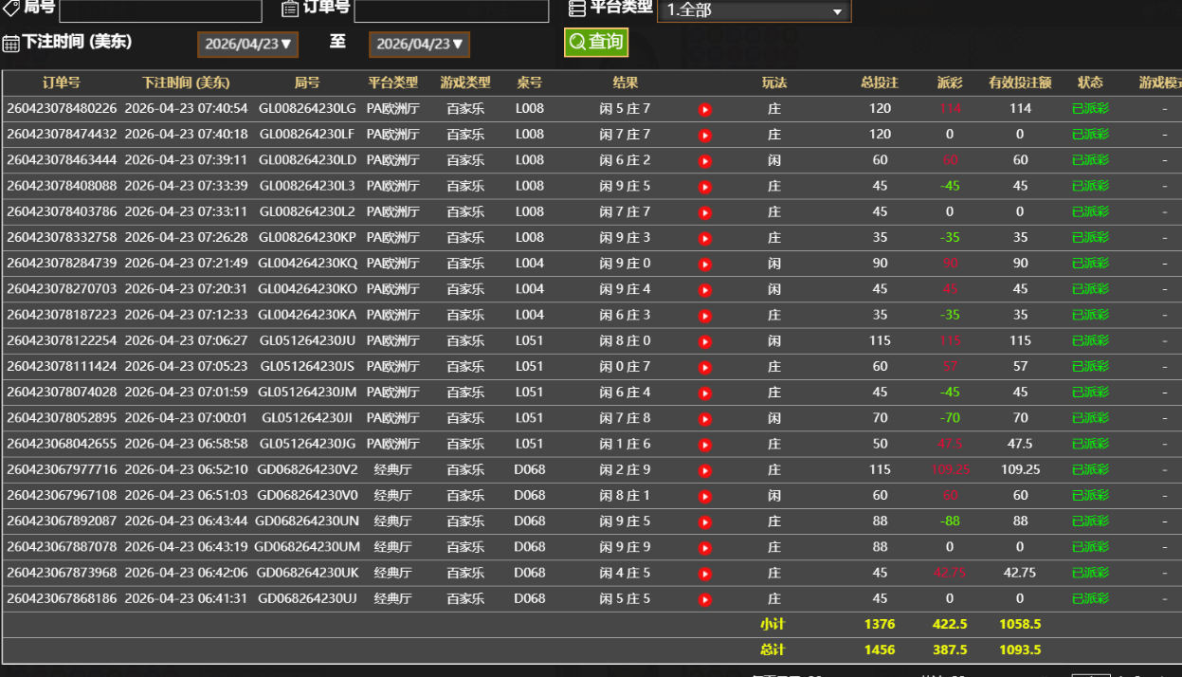The height and width of the screenshot is (677, 1182).
Task: Click the 状态 column header
Action: (x=1090, y=82)
